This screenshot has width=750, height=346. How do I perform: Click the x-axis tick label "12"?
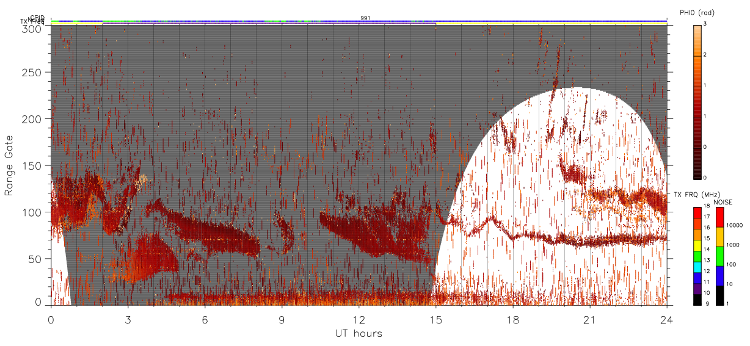(359, 319)
